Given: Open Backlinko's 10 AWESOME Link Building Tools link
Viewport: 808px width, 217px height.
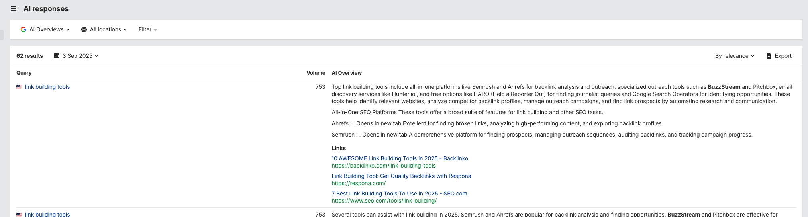Looking at the screenshot, I should point(400,158).
